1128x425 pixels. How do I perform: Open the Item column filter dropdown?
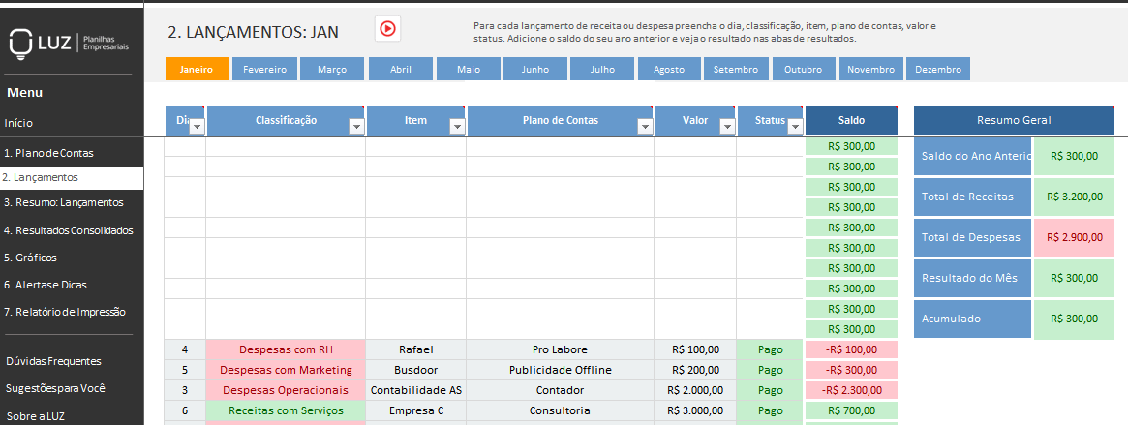point(456,126)
